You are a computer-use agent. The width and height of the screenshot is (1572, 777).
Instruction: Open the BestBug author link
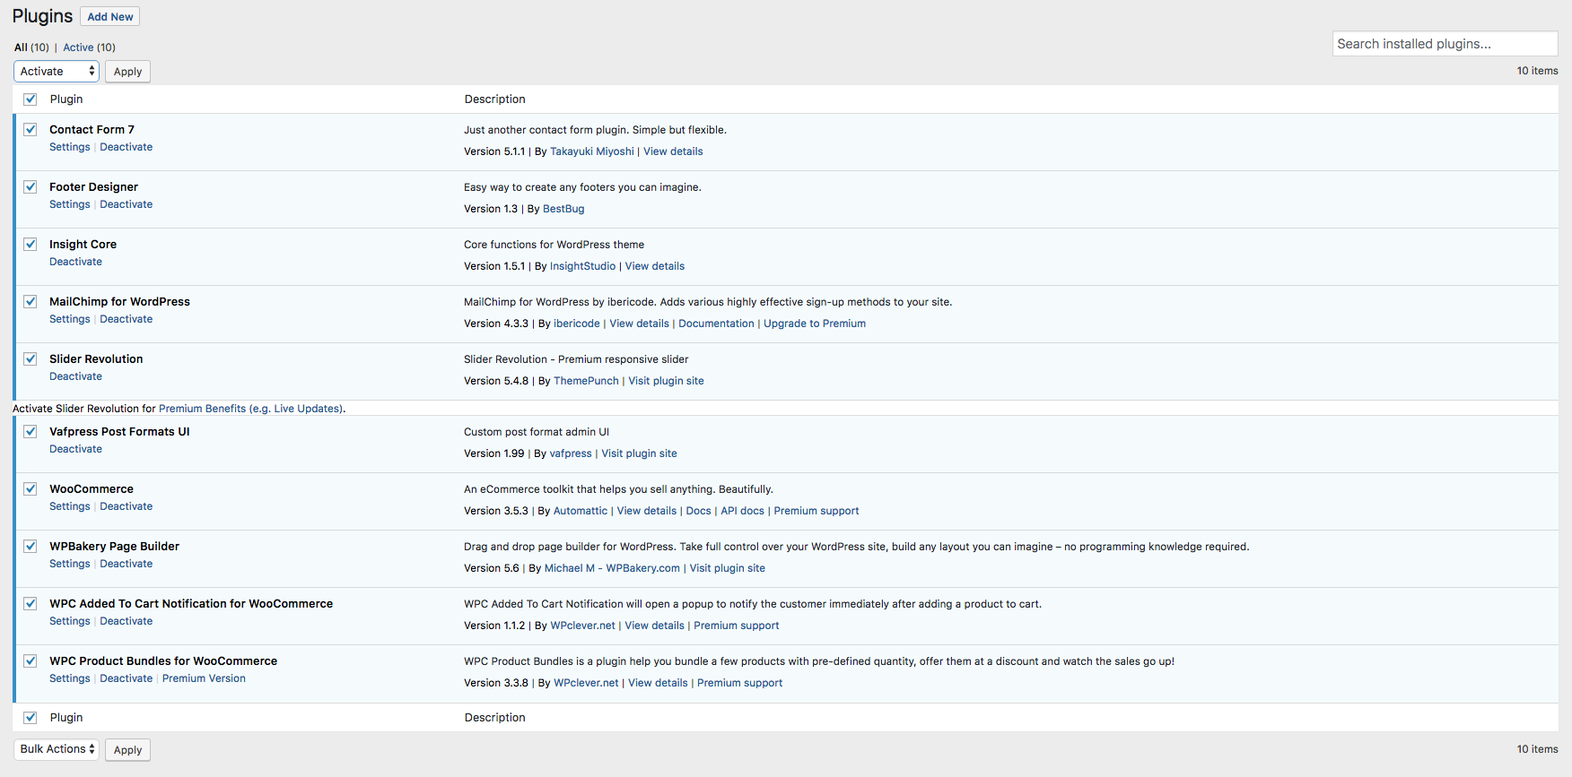(x=563, y=209)
